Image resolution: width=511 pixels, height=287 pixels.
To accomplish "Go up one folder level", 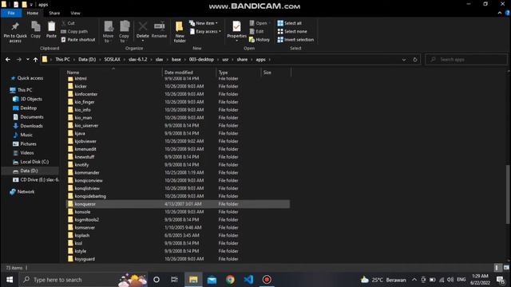I will [35, 60].
